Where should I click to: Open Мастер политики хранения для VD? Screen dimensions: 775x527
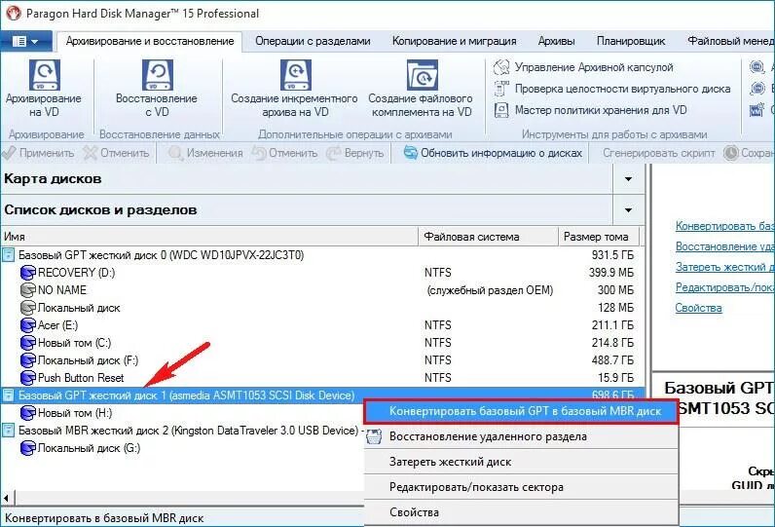[x=591, y=110]
